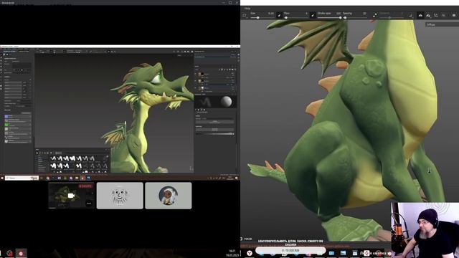459x258 pixels.
Task: Select the dragon screen-share tile with camera icon
Action: pos(72,196)
